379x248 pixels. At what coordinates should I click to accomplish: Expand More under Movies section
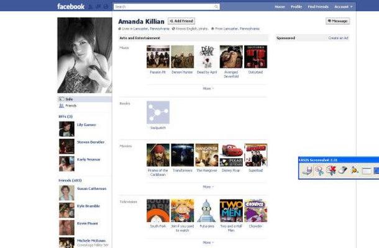pos(208,187)
